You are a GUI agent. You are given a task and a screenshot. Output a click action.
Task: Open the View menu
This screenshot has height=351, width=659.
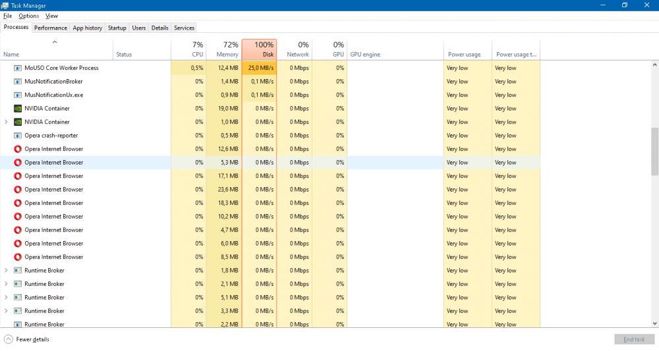51,16
